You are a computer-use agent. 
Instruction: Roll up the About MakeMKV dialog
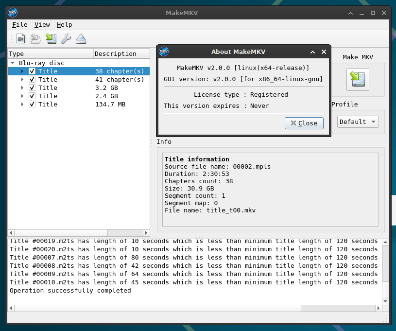click(x=312, y=52)
